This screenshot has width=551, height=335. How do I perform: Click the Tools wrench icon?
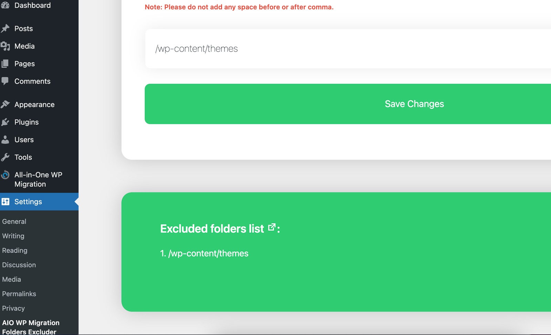point(5,157)
